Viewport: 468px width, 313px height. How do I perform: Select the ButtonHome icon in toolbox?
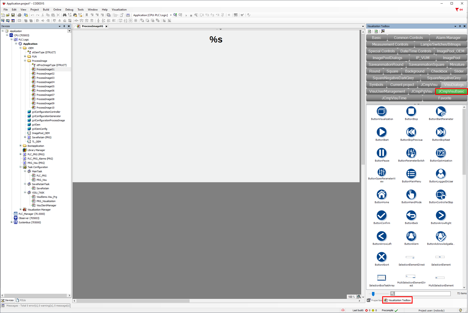[382, 195]
